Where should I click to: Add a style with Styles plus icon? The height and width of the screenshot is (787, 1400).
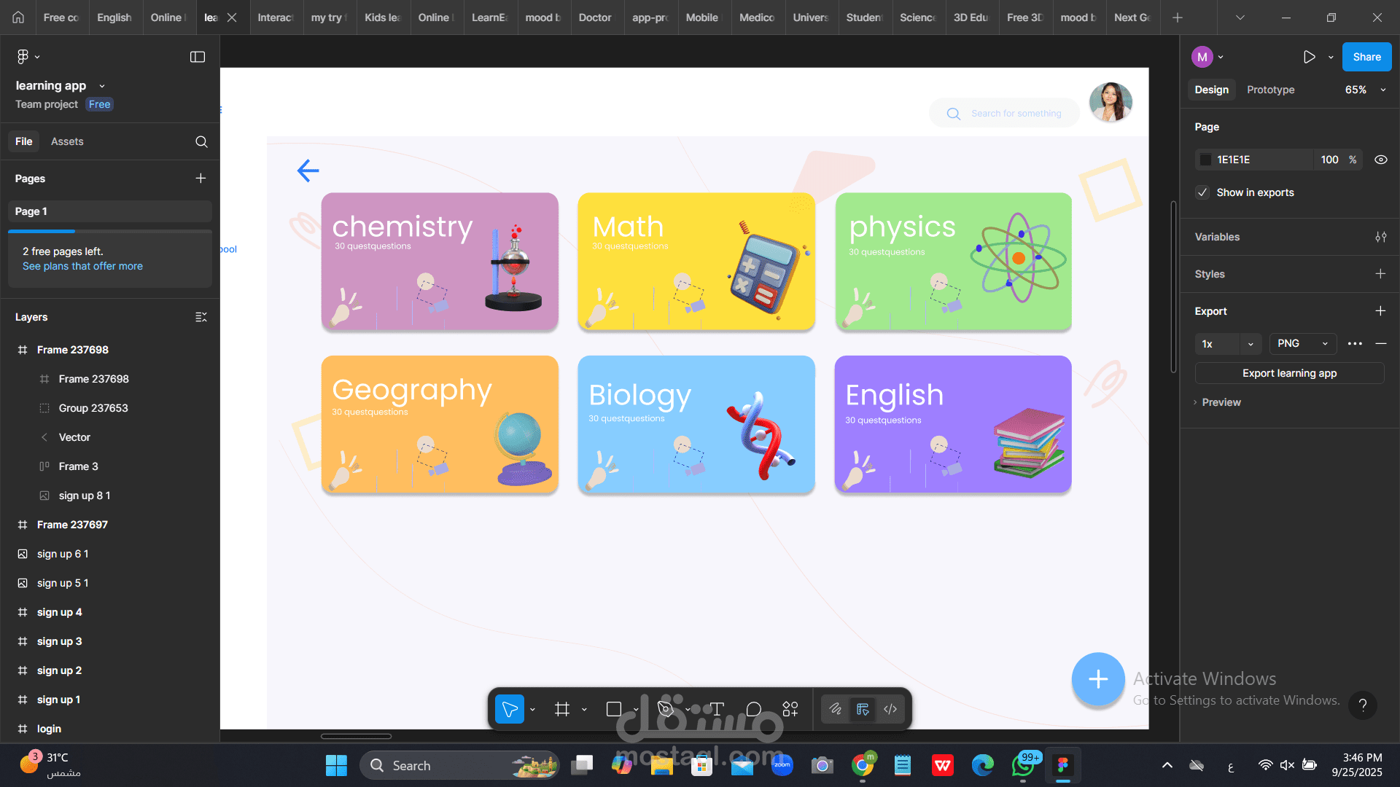(x=1380, y=274)
